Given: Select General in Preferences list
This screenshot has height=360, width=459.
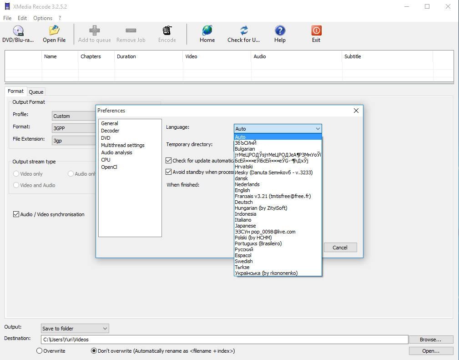Looking at the screenshot, I should point(110,123).
